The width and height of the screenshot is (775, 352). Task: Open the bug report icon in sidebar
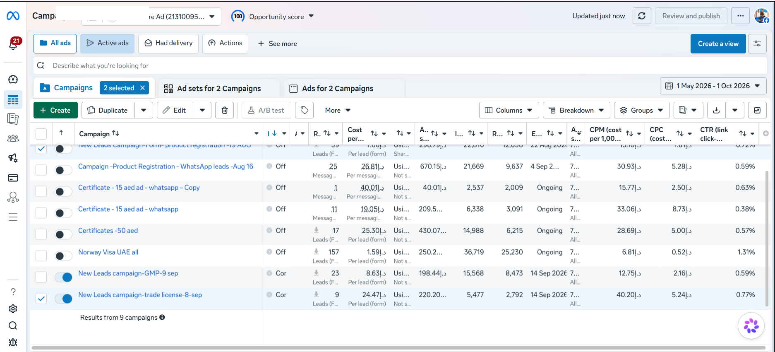click(x=13, y=342)
